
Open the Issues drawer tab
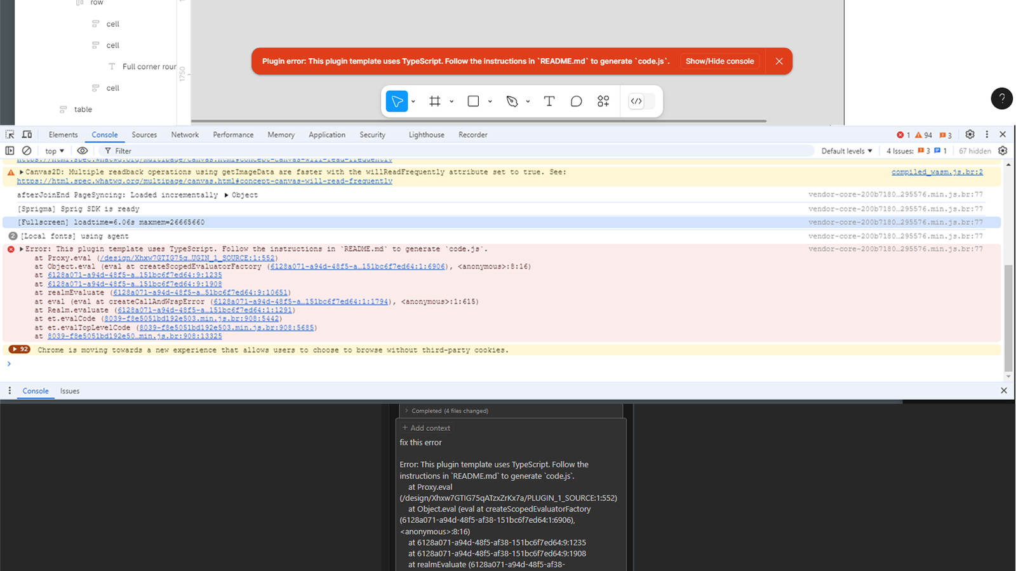point(70,391)
